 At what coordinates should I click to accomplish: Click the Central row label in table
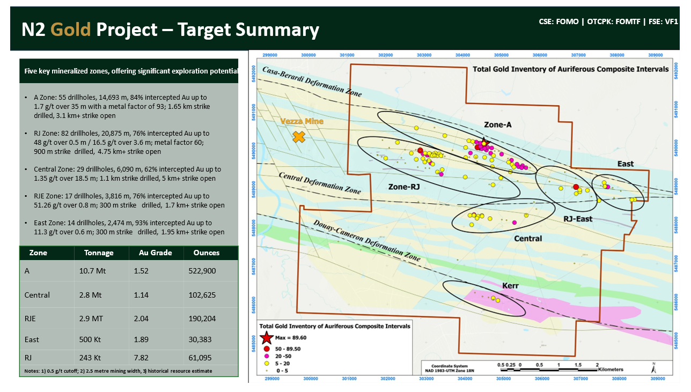pos(37,295)
